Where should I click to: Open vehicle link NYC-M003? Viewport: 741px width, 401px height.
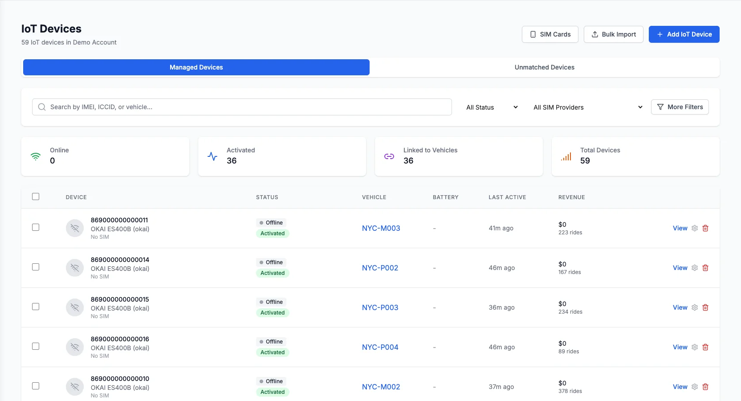[381, 228]
